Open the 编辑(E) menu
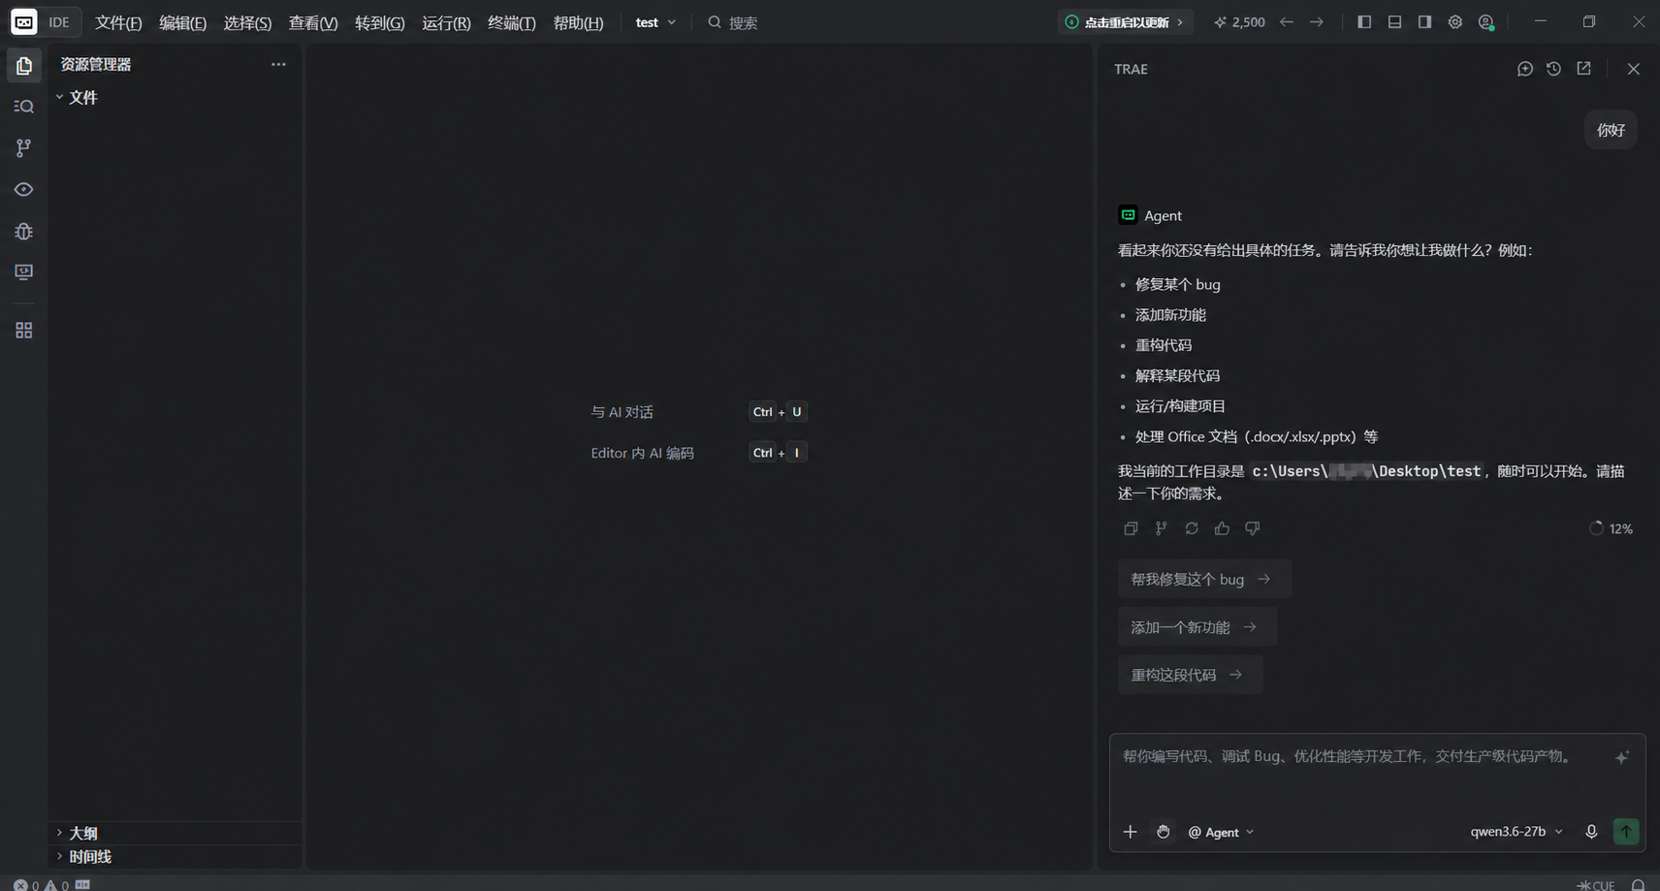The height and width of the screenshot is (891, 1660). pyautogui.click(x=183, y=22)
